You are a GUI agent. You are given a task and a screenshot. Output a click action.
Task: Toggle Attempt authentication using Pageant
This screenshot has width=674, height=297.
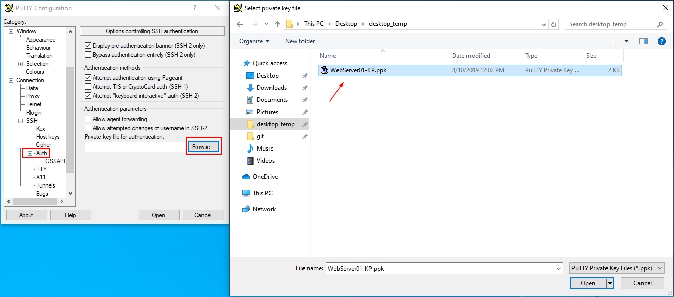click(88, 78)
